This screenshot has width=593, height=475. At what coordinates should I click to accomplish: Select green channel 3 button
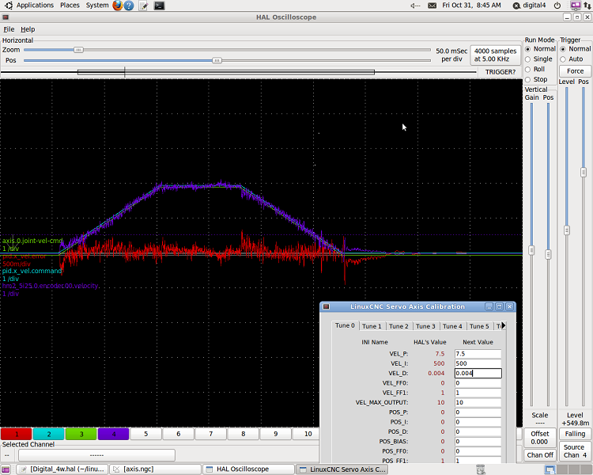[81, 434]
